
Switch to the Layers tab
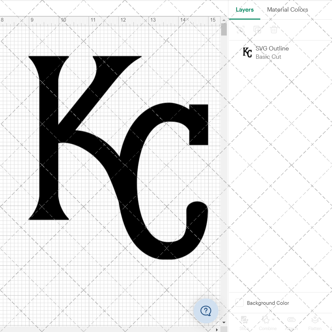[x=245, y=10]
